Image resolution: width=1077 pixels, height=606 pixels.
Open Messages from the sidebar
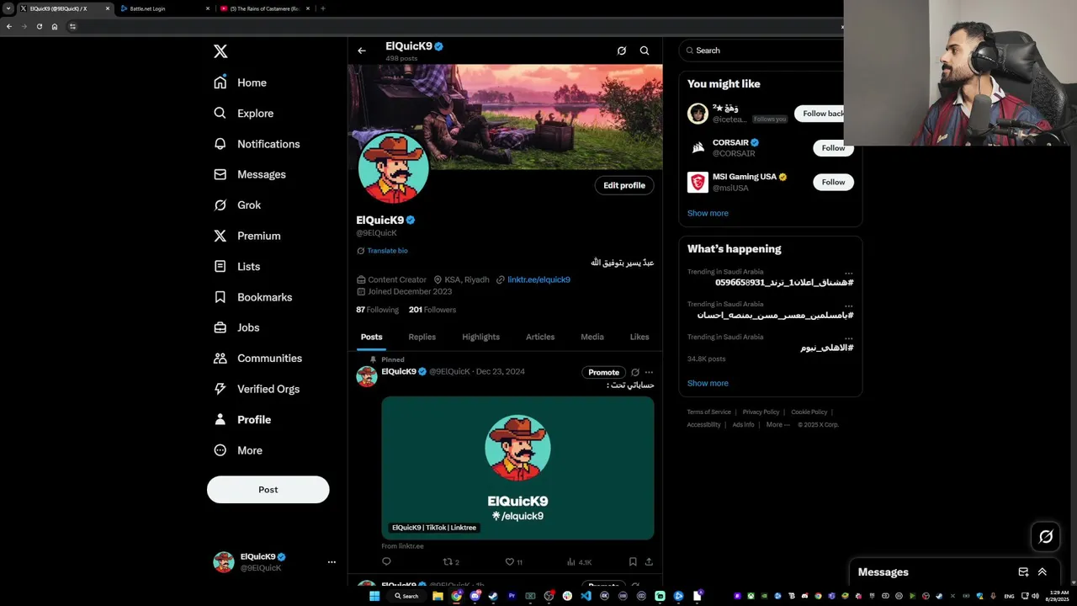tap(249, 174)
